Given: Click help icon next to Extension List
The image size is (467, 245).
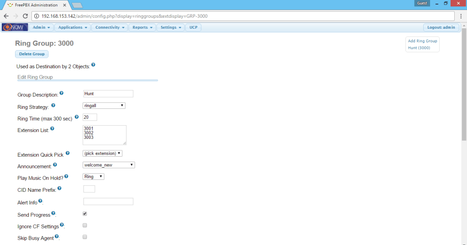Looking at the screenshot, I should click(52, 128).
